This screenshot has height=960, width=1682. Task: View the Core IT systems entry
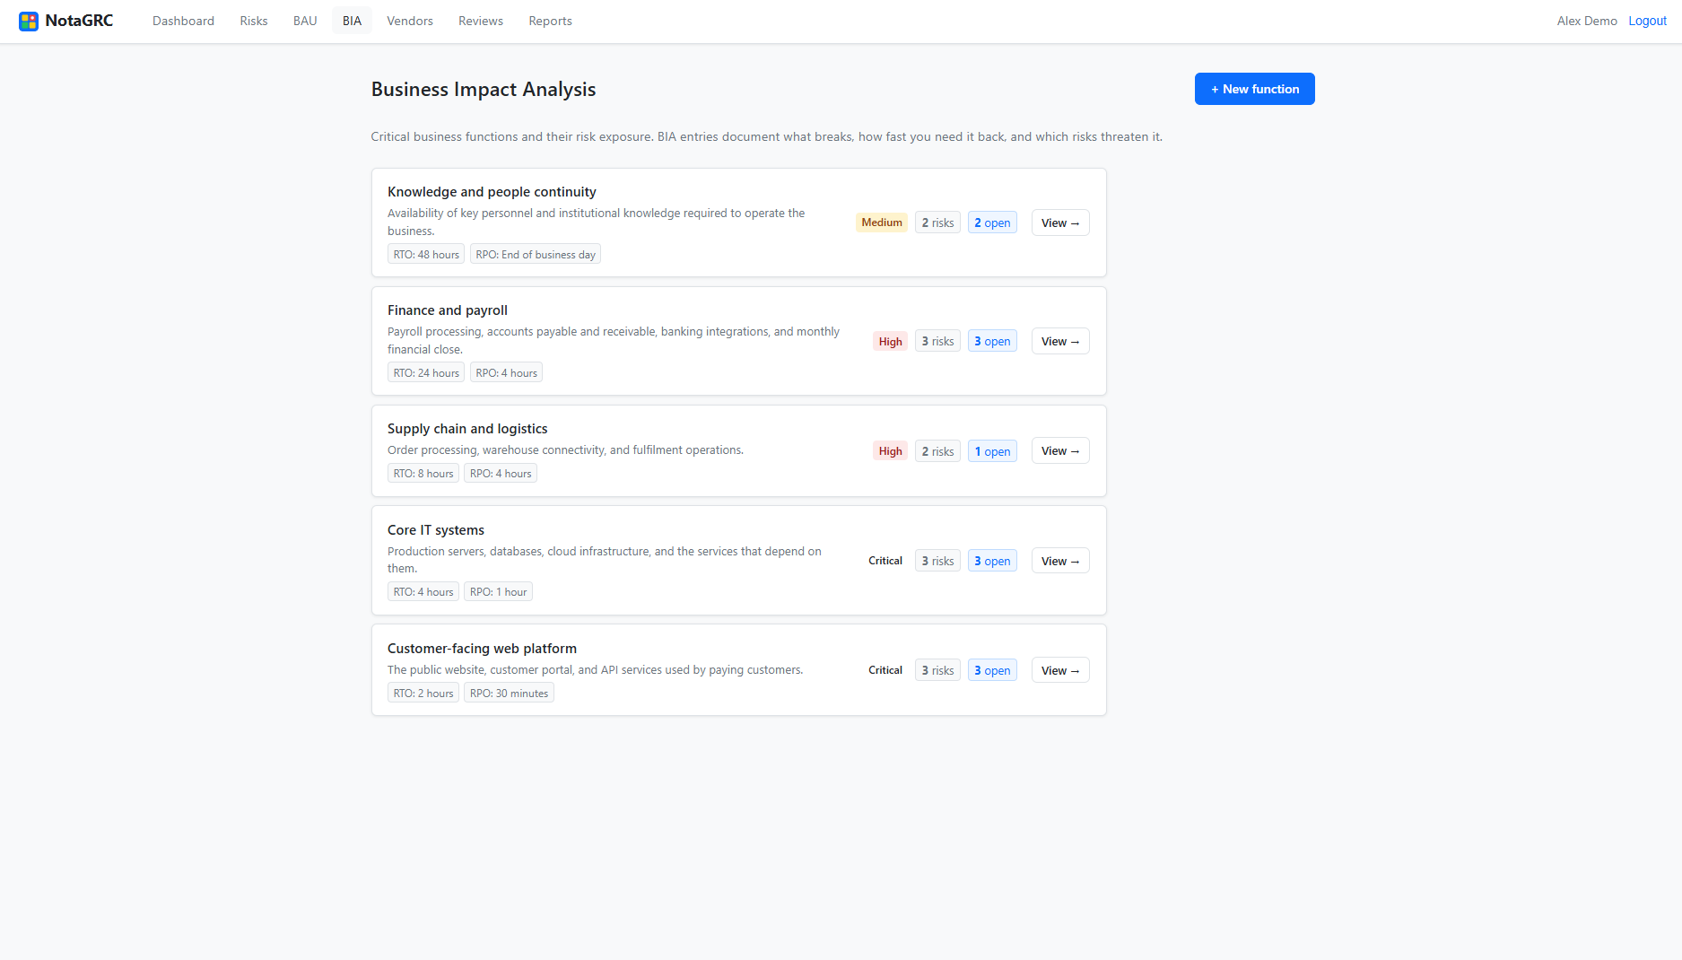[1060, 561]
